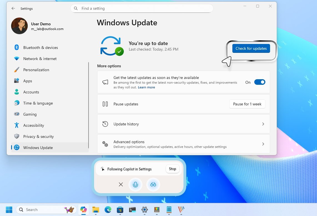This screenshot has height=216, width=317.
Task: Open Microsoft Store taskbar icon
Action: click(x=120, y=210)
